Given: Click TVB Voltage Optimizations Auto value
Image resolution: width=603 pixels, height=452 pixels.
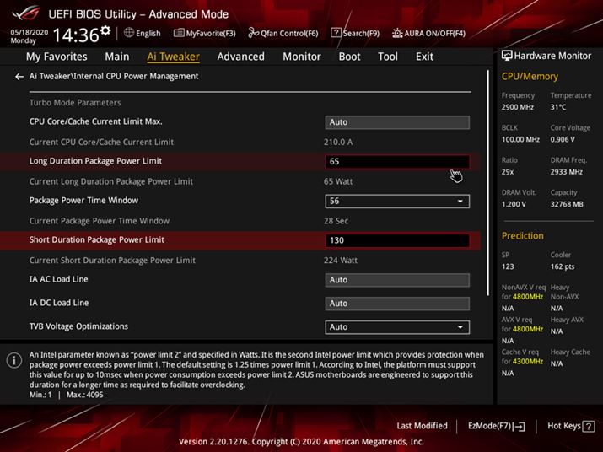Looking at the screenshot, I should (x=338, y=327).
